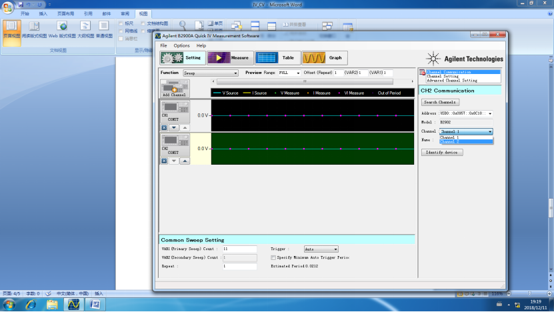Screen dimensions: 554x312
Task: Switch Word to reading layout view (阅读版式视图)
Action: pos(34,29)
